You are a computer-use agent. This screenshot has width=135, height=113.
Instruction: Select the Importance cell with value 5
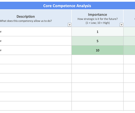98,41
